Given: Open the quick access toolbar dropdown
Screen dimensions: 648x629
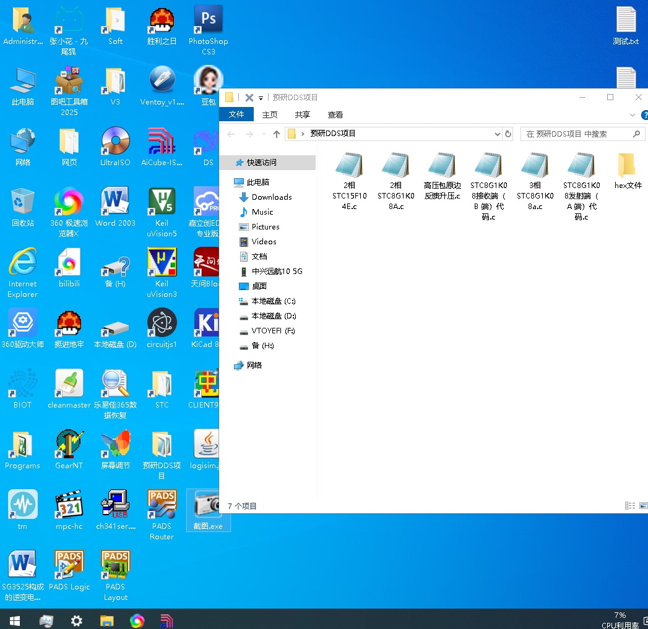Looking at the screenshot, I should click(261, 98).
